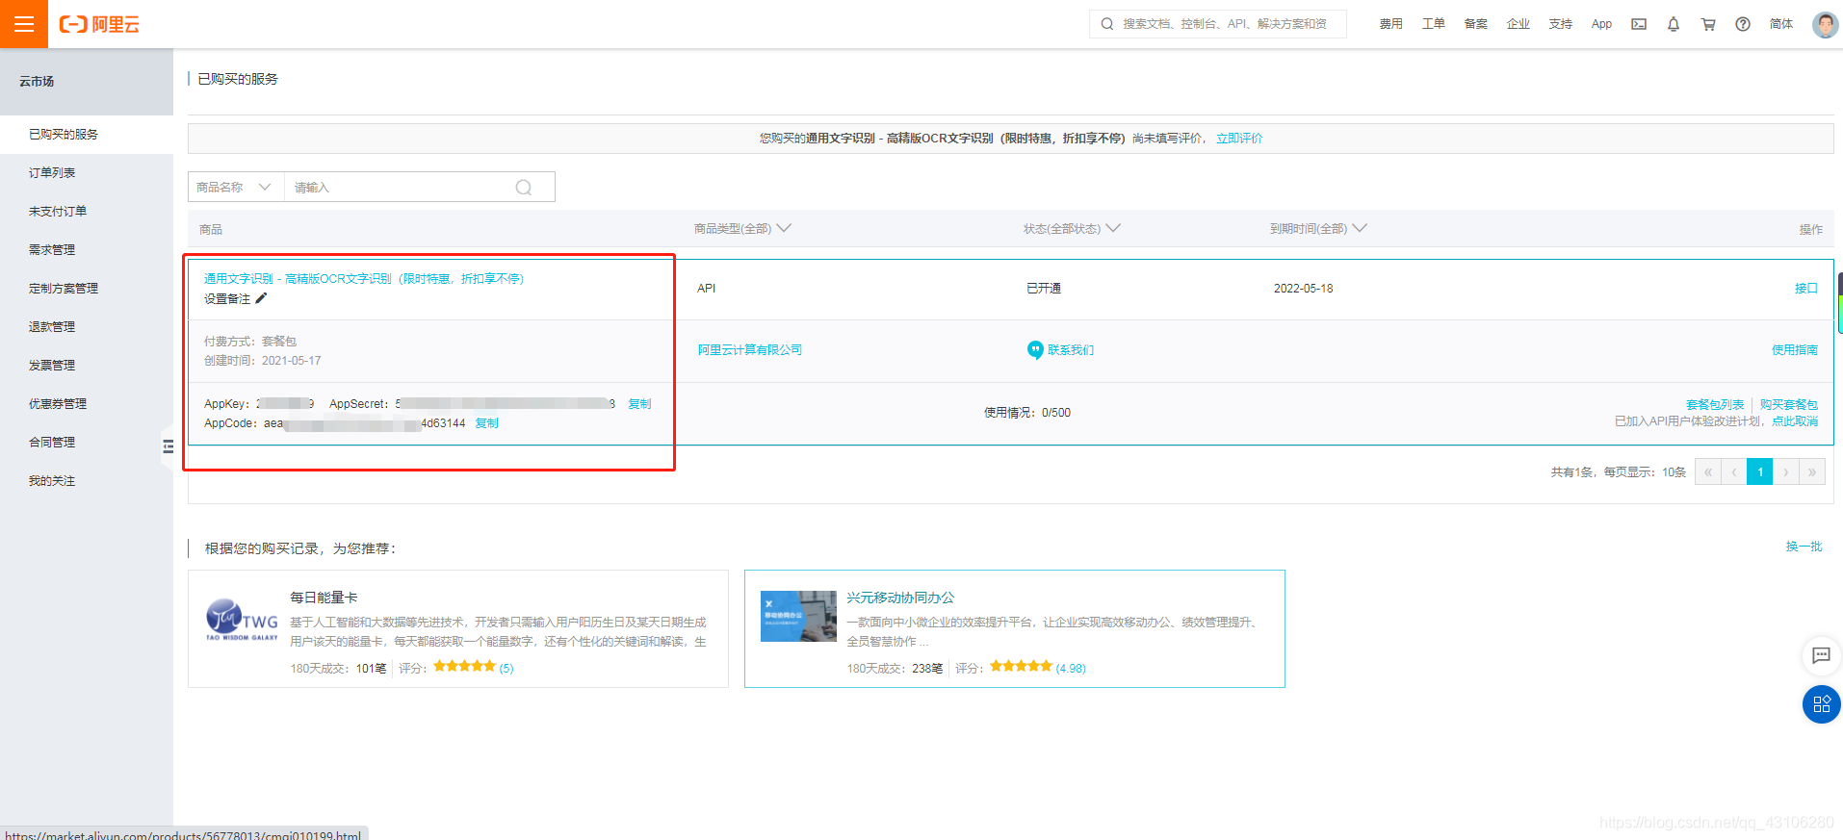Edit the remark with pencil icon
The height and width of the screenshot is (840, 1843).
point(261,298)
